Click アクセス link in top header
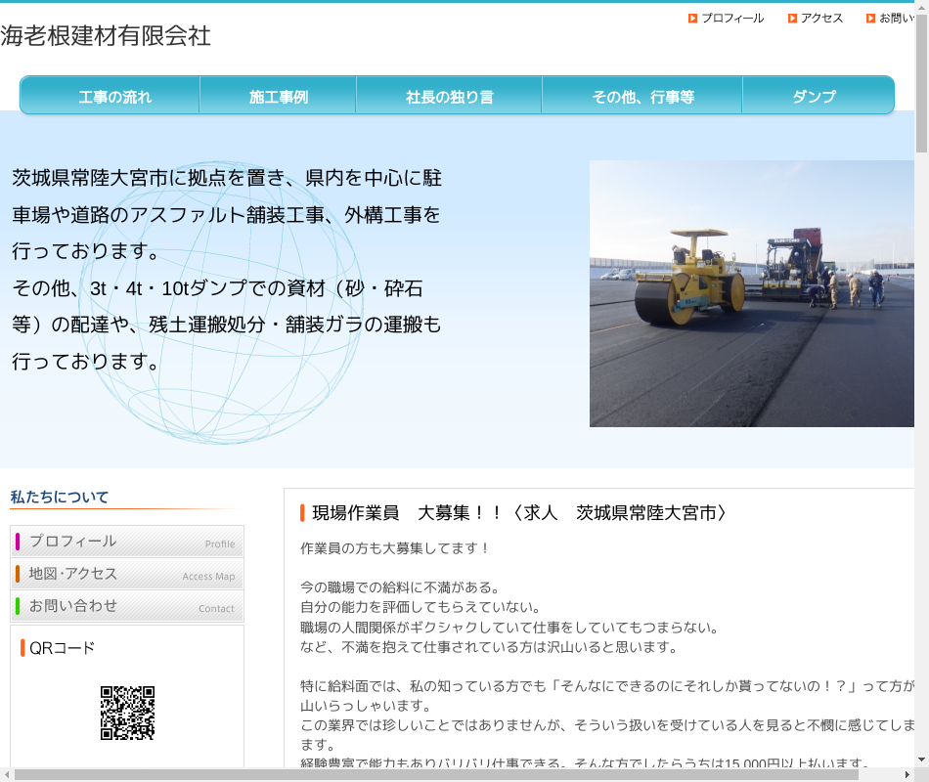 tap(821, 19)
